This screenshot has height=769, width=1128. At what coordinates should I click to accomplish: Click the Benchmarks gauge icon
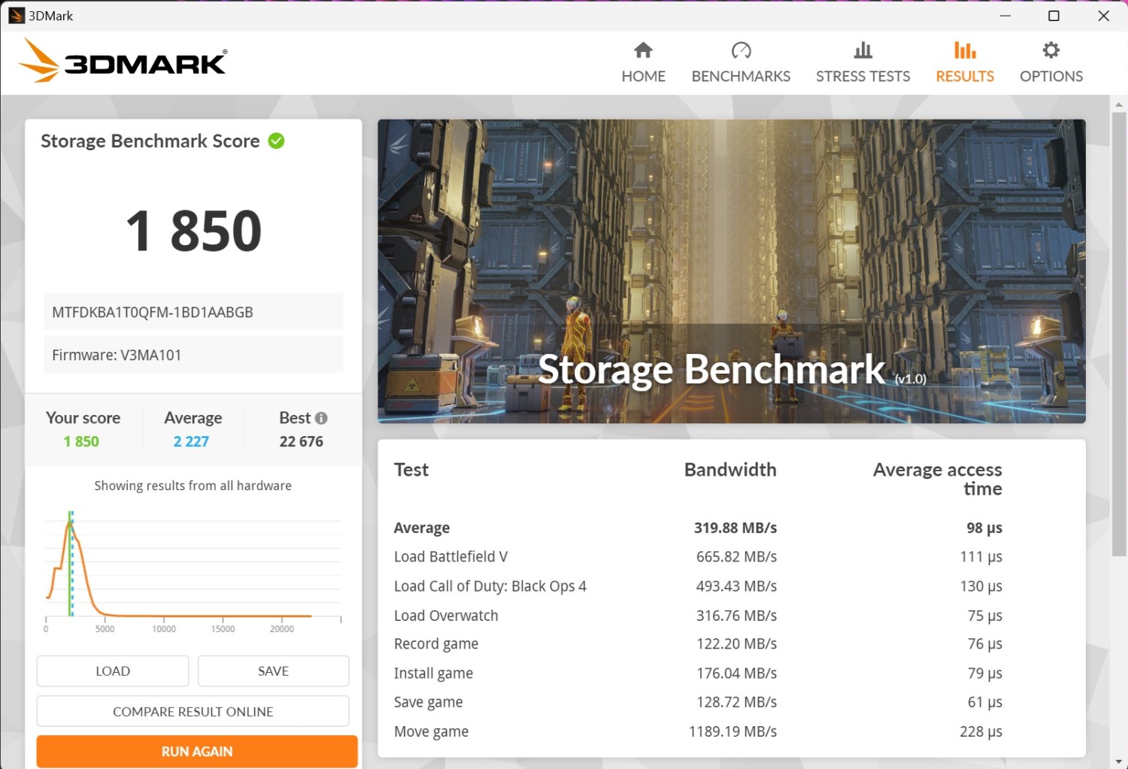(741, 50)
